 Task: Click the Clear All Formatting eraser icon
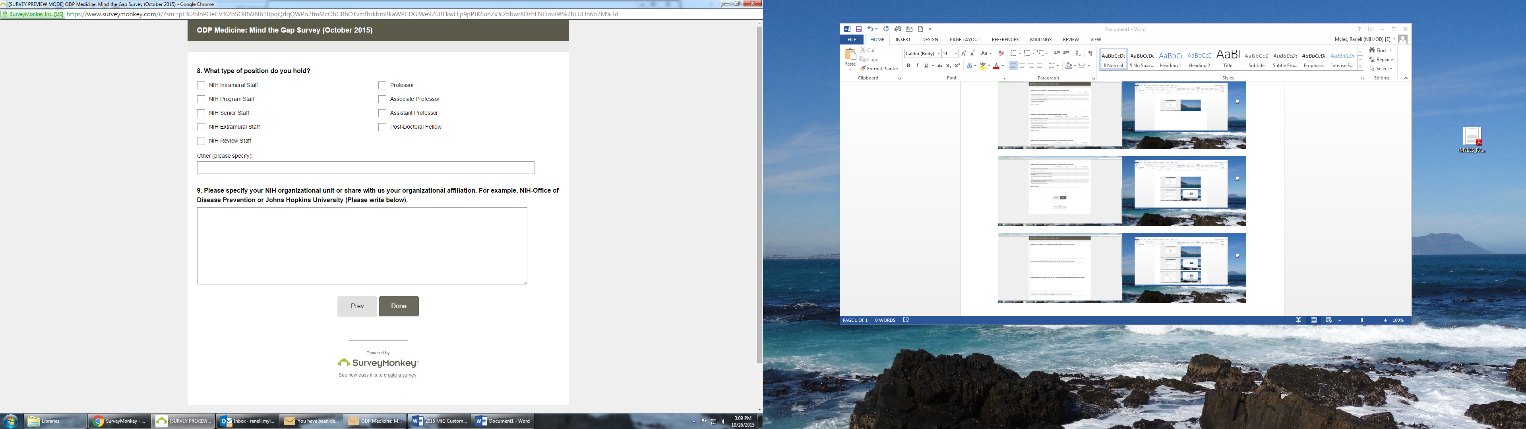tap(1001, 53)
